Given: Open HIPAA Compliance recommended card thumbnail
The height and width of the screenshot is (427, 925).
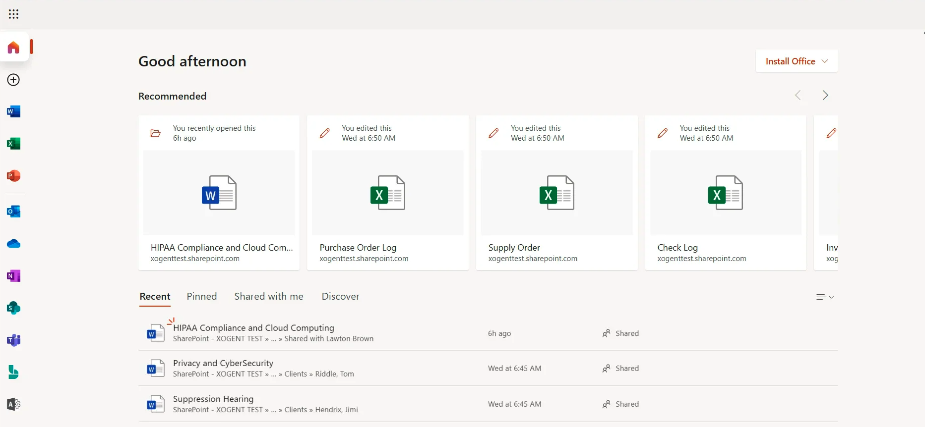Looking at the screenshot, I should click(x=219, y=193).
